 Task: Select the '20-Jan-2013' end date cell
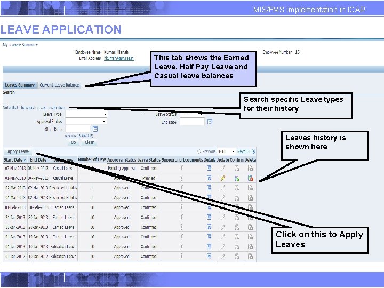coord(38,227)
